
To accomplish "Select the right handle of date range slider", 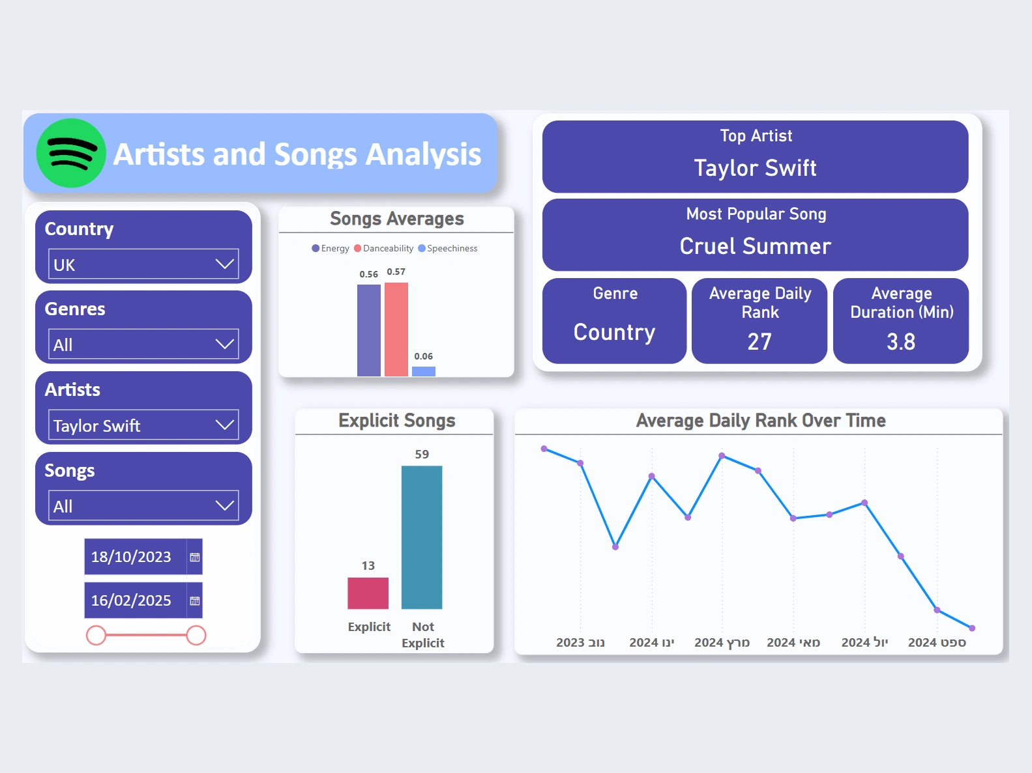I will pos(196,635).
